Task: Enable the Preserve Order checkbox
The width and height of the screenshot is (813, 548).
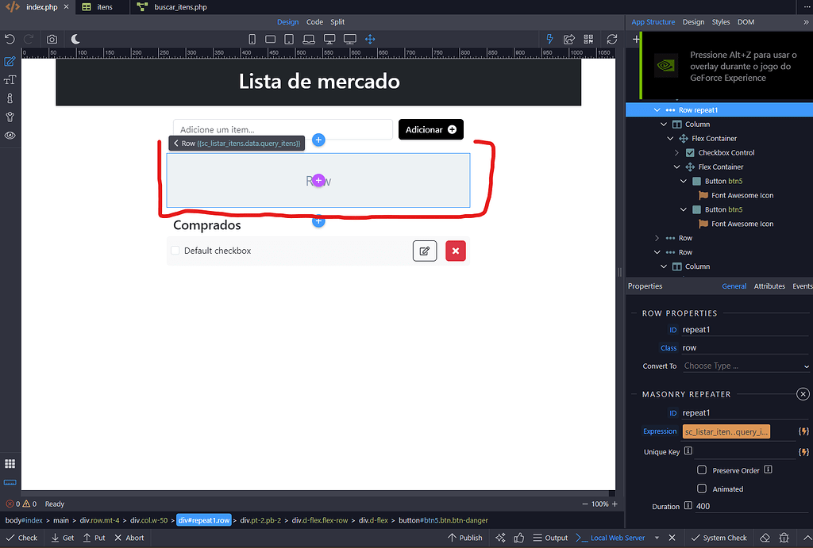Action: pyautogui.click(x=702, y=470)
